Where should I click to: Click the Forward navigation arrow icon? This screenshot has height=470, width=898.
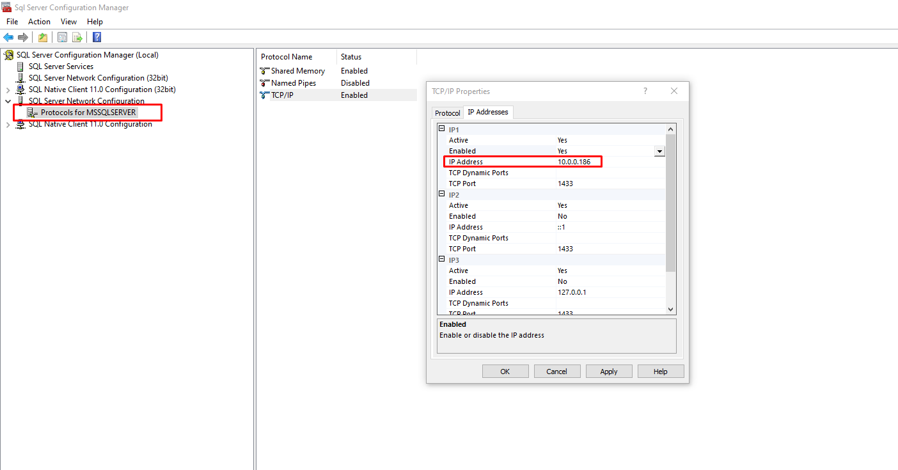coord(24,36)
